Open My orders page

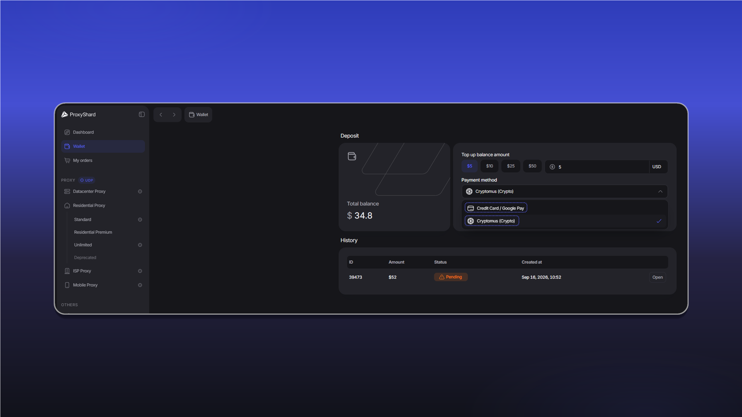[x=103, y=161]
